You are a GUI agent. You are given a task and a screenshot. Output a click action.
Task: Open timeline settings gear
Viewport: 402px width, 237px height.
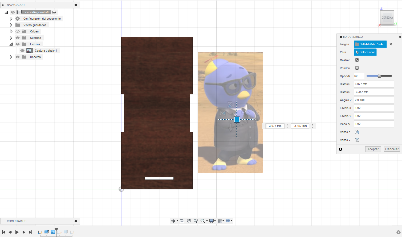coord(398,232)
